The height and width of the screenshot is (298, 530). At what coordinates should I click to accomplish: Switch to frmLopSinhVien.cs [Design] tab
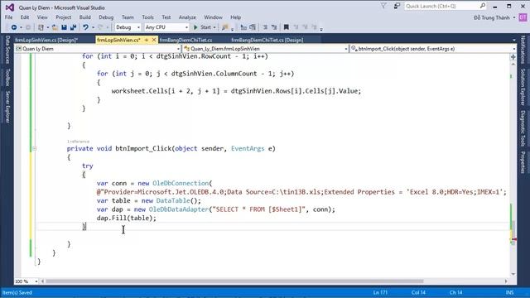pos(47,40)
